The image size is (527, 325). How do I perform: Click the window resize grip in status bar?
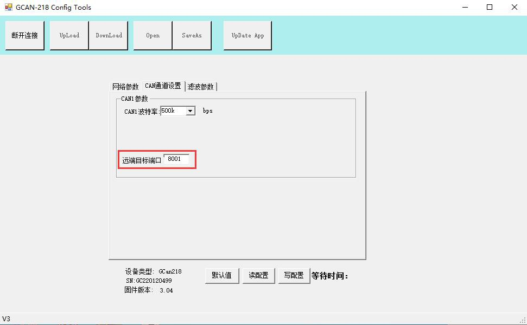tap(523, 321)
